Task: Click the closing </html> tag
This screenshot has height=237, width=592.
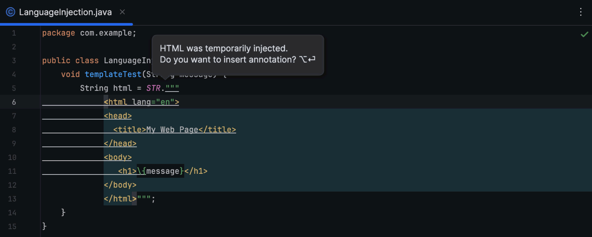Action: click(120, 199)
